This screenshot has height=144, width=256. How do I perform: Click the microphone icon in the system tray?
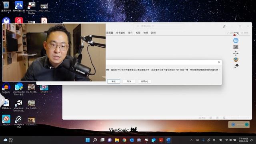204,140
